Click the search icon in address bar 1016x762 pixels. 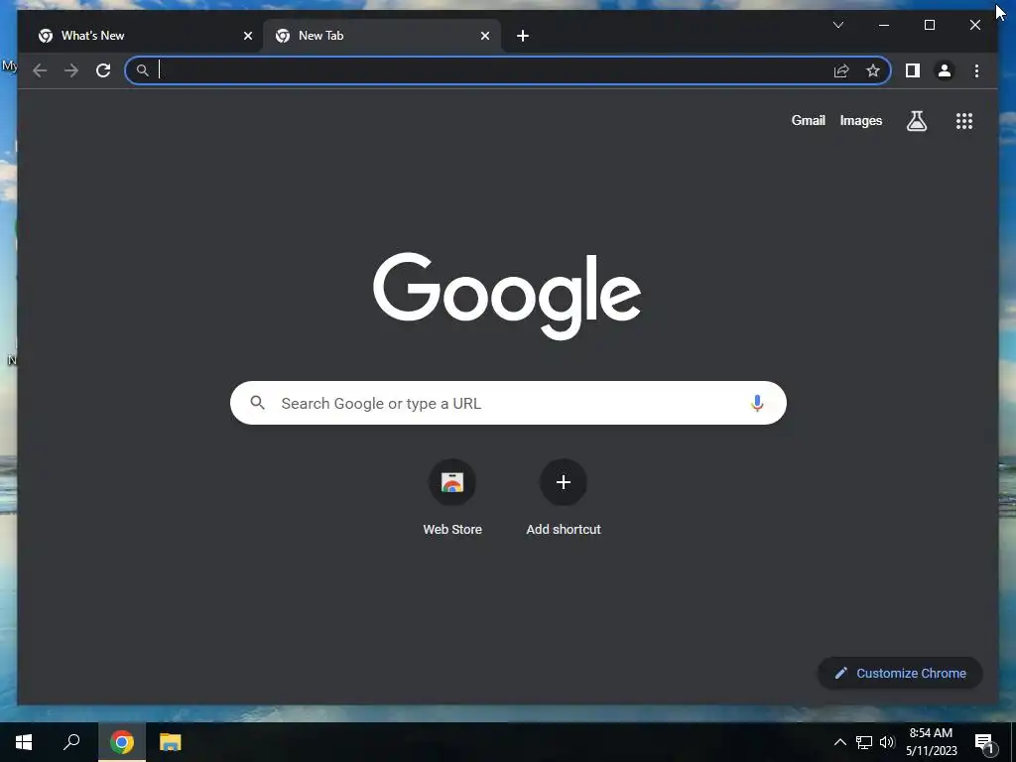(143, 70)
